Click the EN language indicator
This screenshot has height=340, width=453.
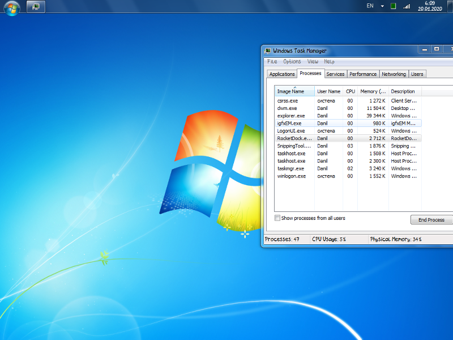tap(370, 6)
